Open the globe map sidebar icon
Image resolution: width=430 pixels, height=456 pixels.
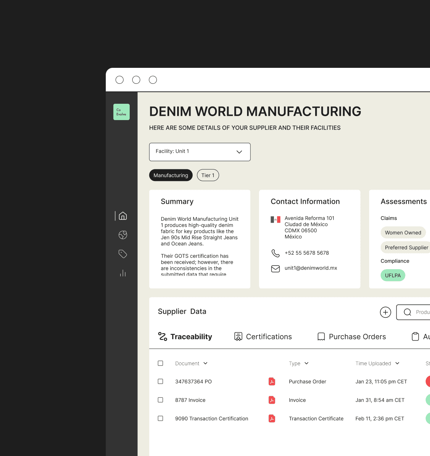123,235
